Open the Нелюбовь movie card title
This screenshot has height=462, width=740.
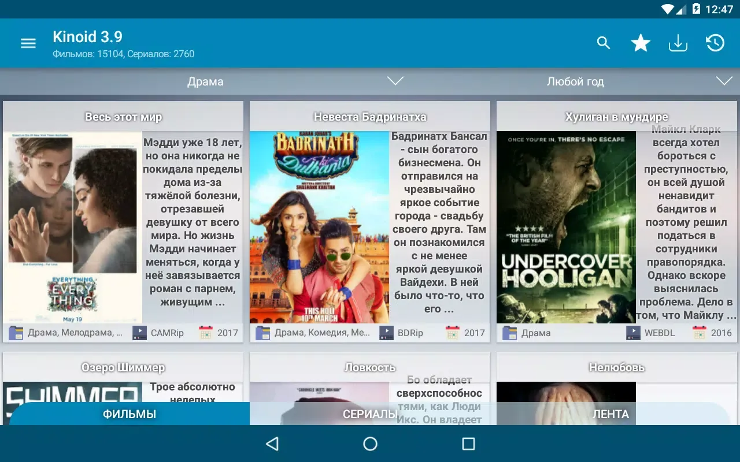(x=616, y=367)
